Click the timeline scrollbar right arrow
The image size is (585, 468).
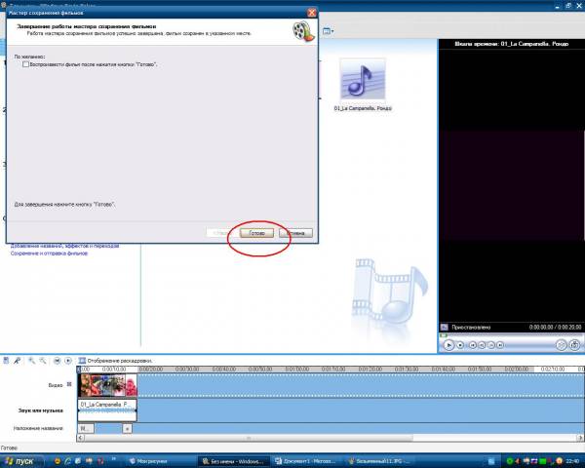[x=580, y=438]
